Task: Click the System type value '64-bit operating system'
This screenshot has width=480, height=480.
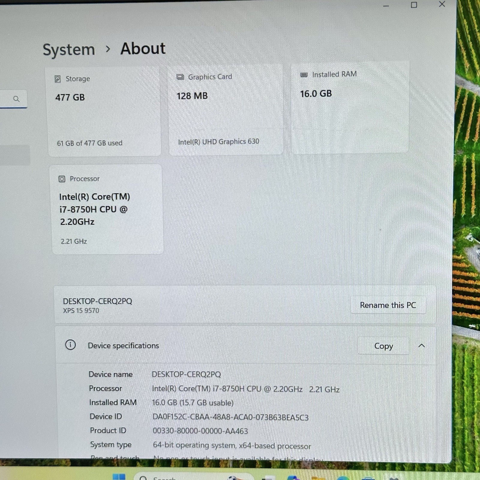Action: (232, 445)
